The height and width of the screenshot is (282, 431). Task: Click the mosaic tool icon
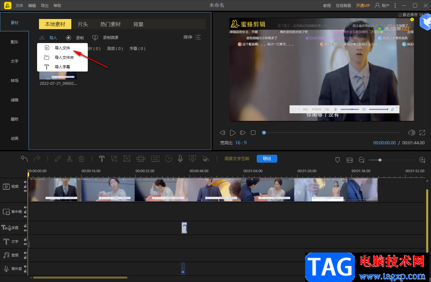(141, 159)
